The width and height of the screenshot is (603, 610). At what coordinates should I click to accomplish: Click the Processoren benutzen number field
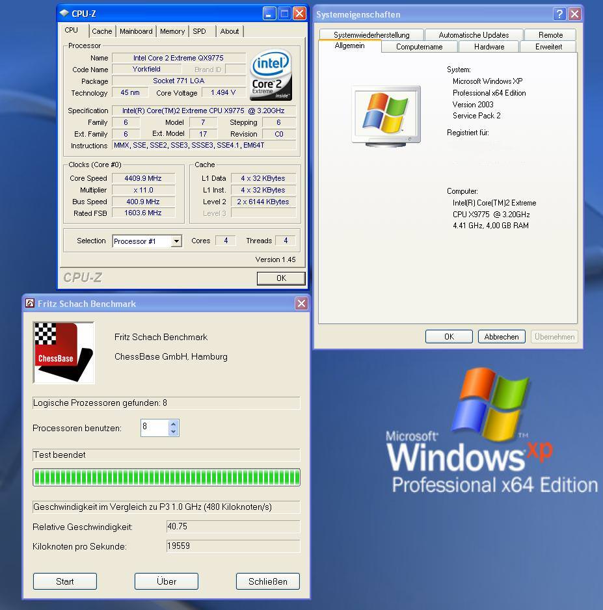click(x=154, y=428)
